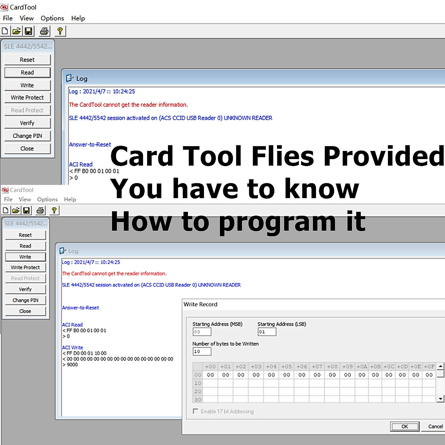Click the New file icon in top toolbar
The image size is (445, 445).
coord(5,31)
